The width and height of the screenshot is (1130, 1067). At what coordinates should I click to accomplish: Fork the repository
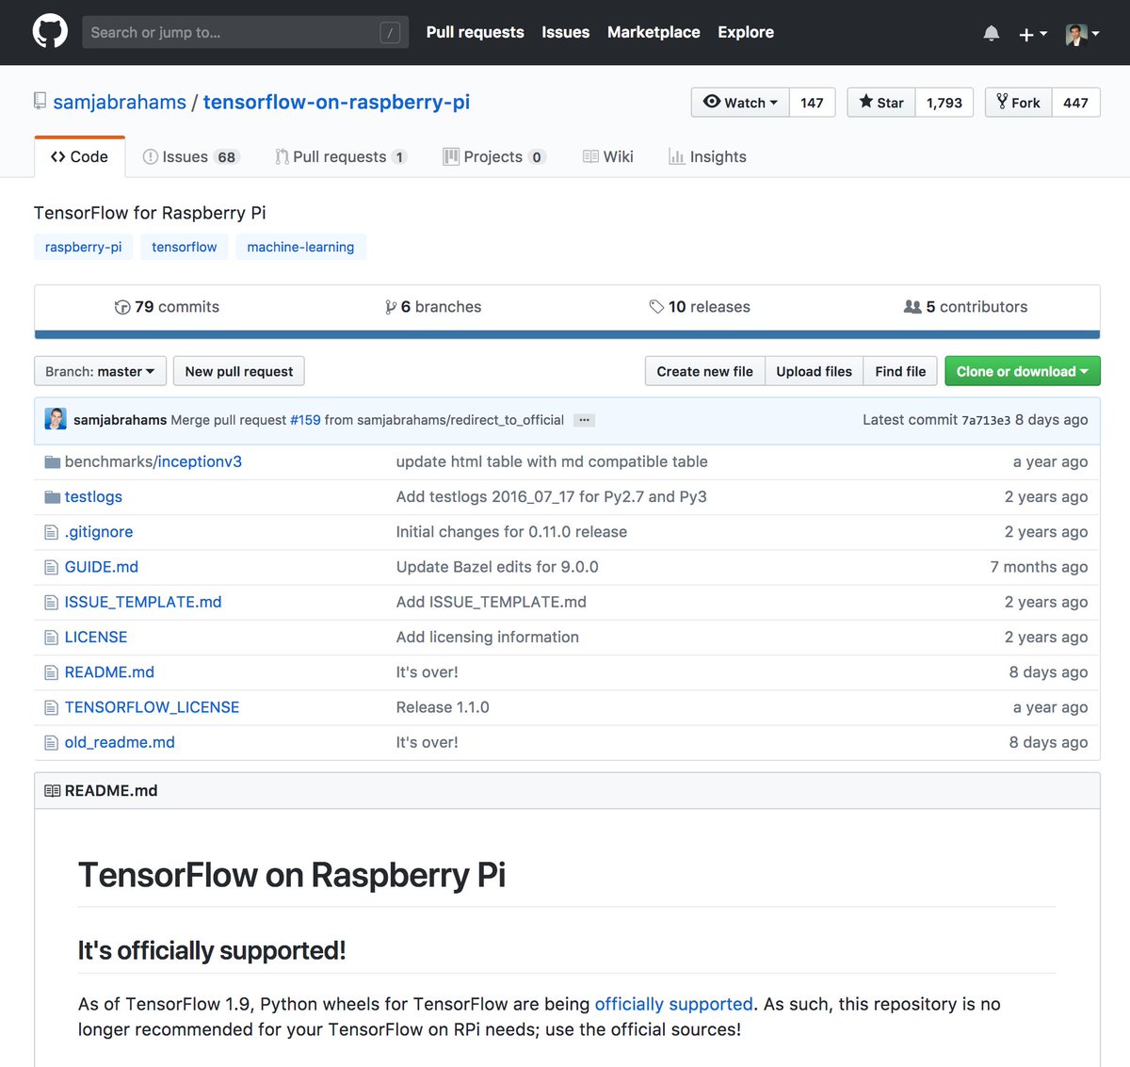tap(1018, 103)
